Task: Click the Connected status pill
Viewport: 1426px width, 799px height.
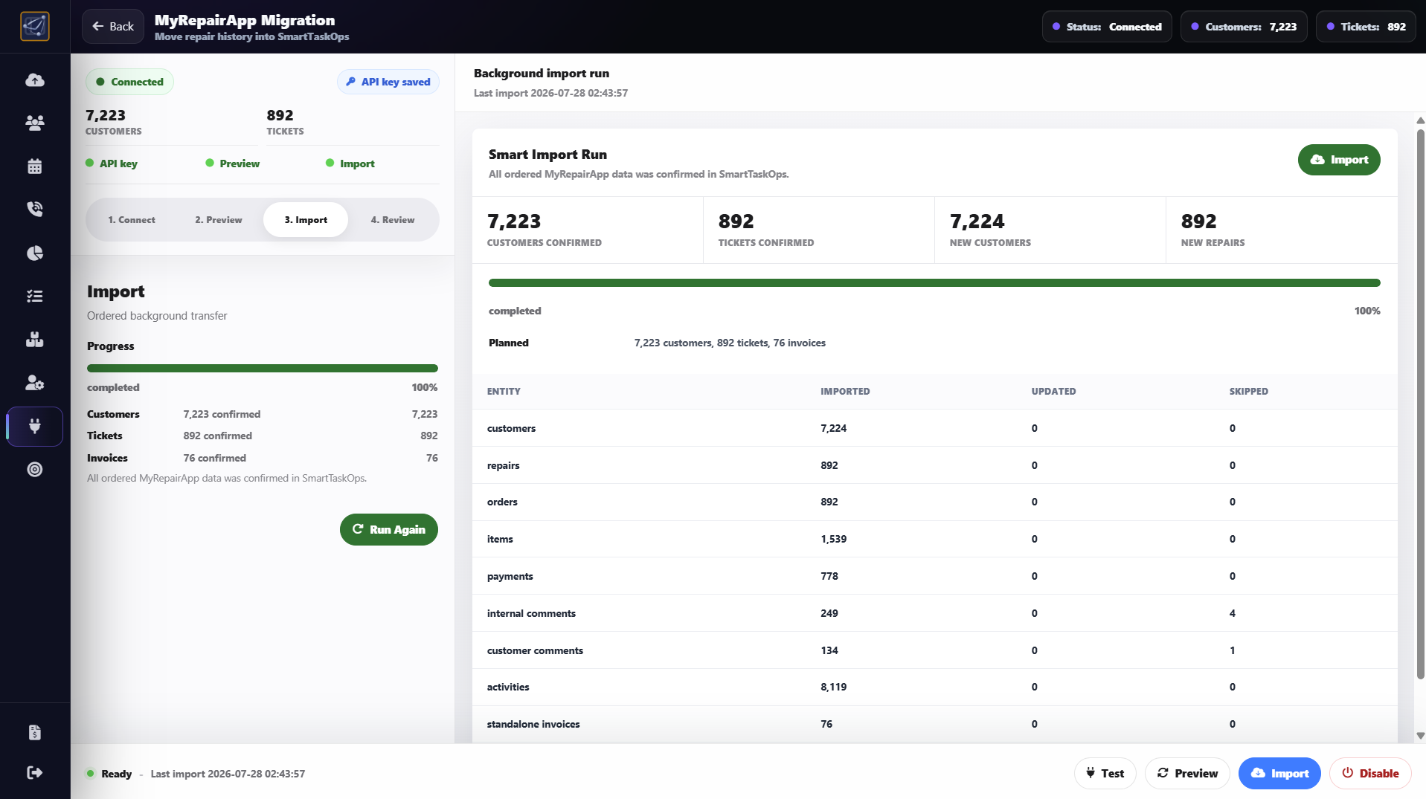Action: click(129, 82)
